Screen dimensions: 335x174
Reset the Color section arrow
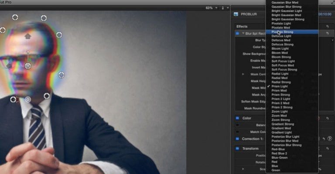tap(327, 118)
